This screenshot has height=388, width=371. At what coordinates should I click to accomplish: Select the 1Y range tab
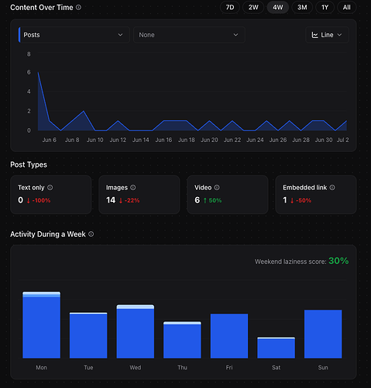(325, 7)
